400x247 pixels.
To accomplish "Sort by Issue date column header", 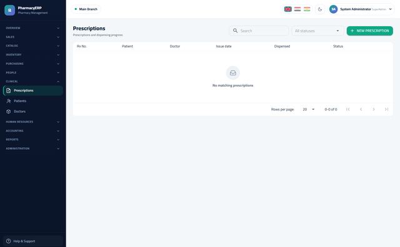I will pyautogui.click(x=224, y=46).
